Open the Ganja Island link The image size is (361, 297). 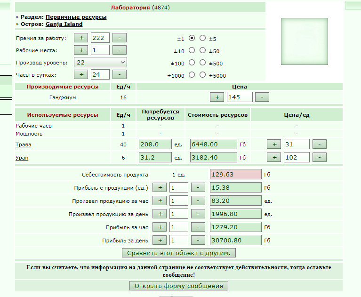point(64,24)
